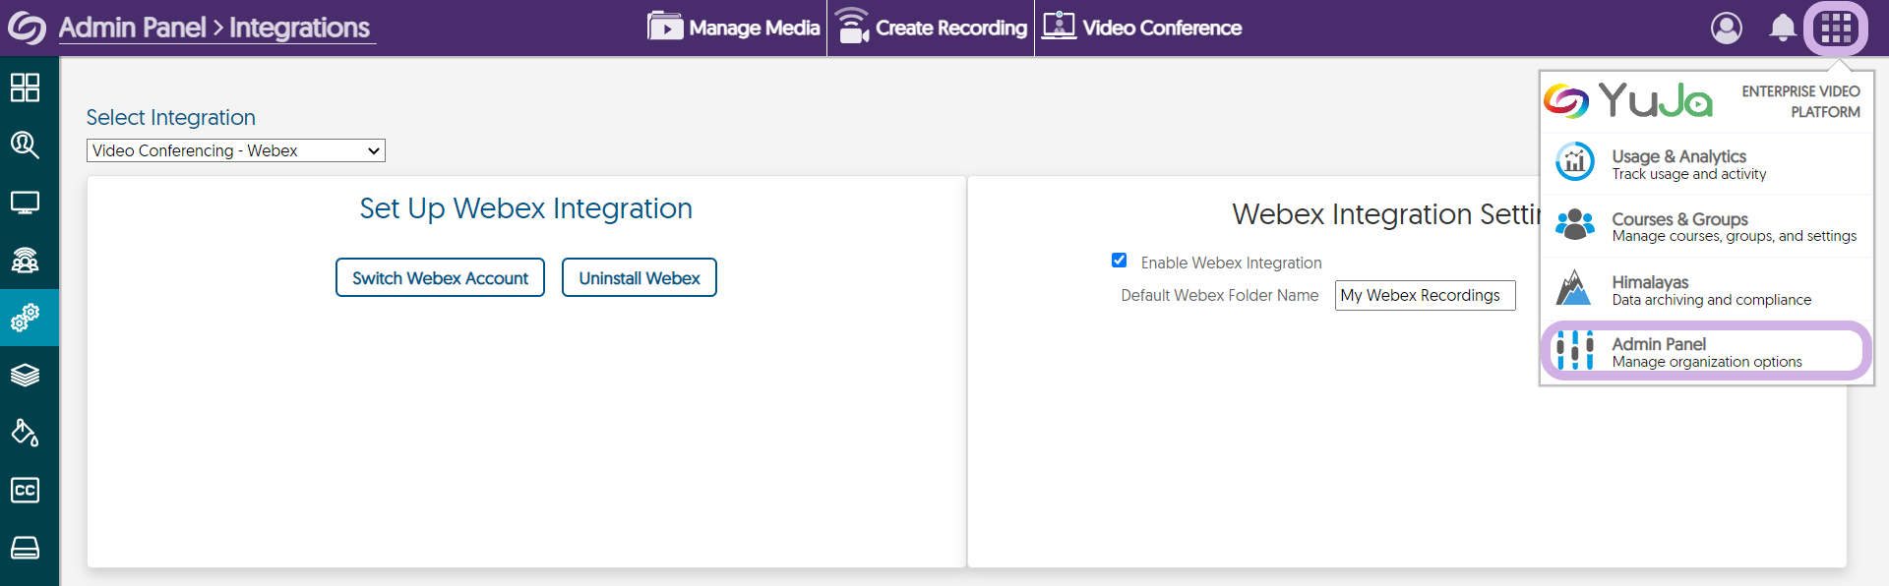The image size is (1889, 586).
Task: Click the Default Webex Folder Name field
Action: (1424, 295)
